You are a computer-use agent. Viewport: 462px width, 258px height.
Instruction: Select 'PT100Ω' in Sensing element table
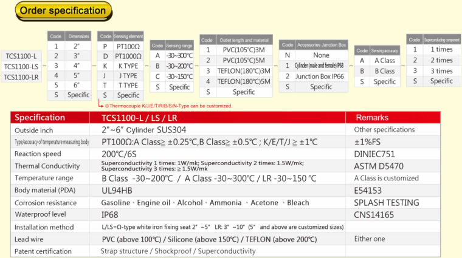point(128,47)
